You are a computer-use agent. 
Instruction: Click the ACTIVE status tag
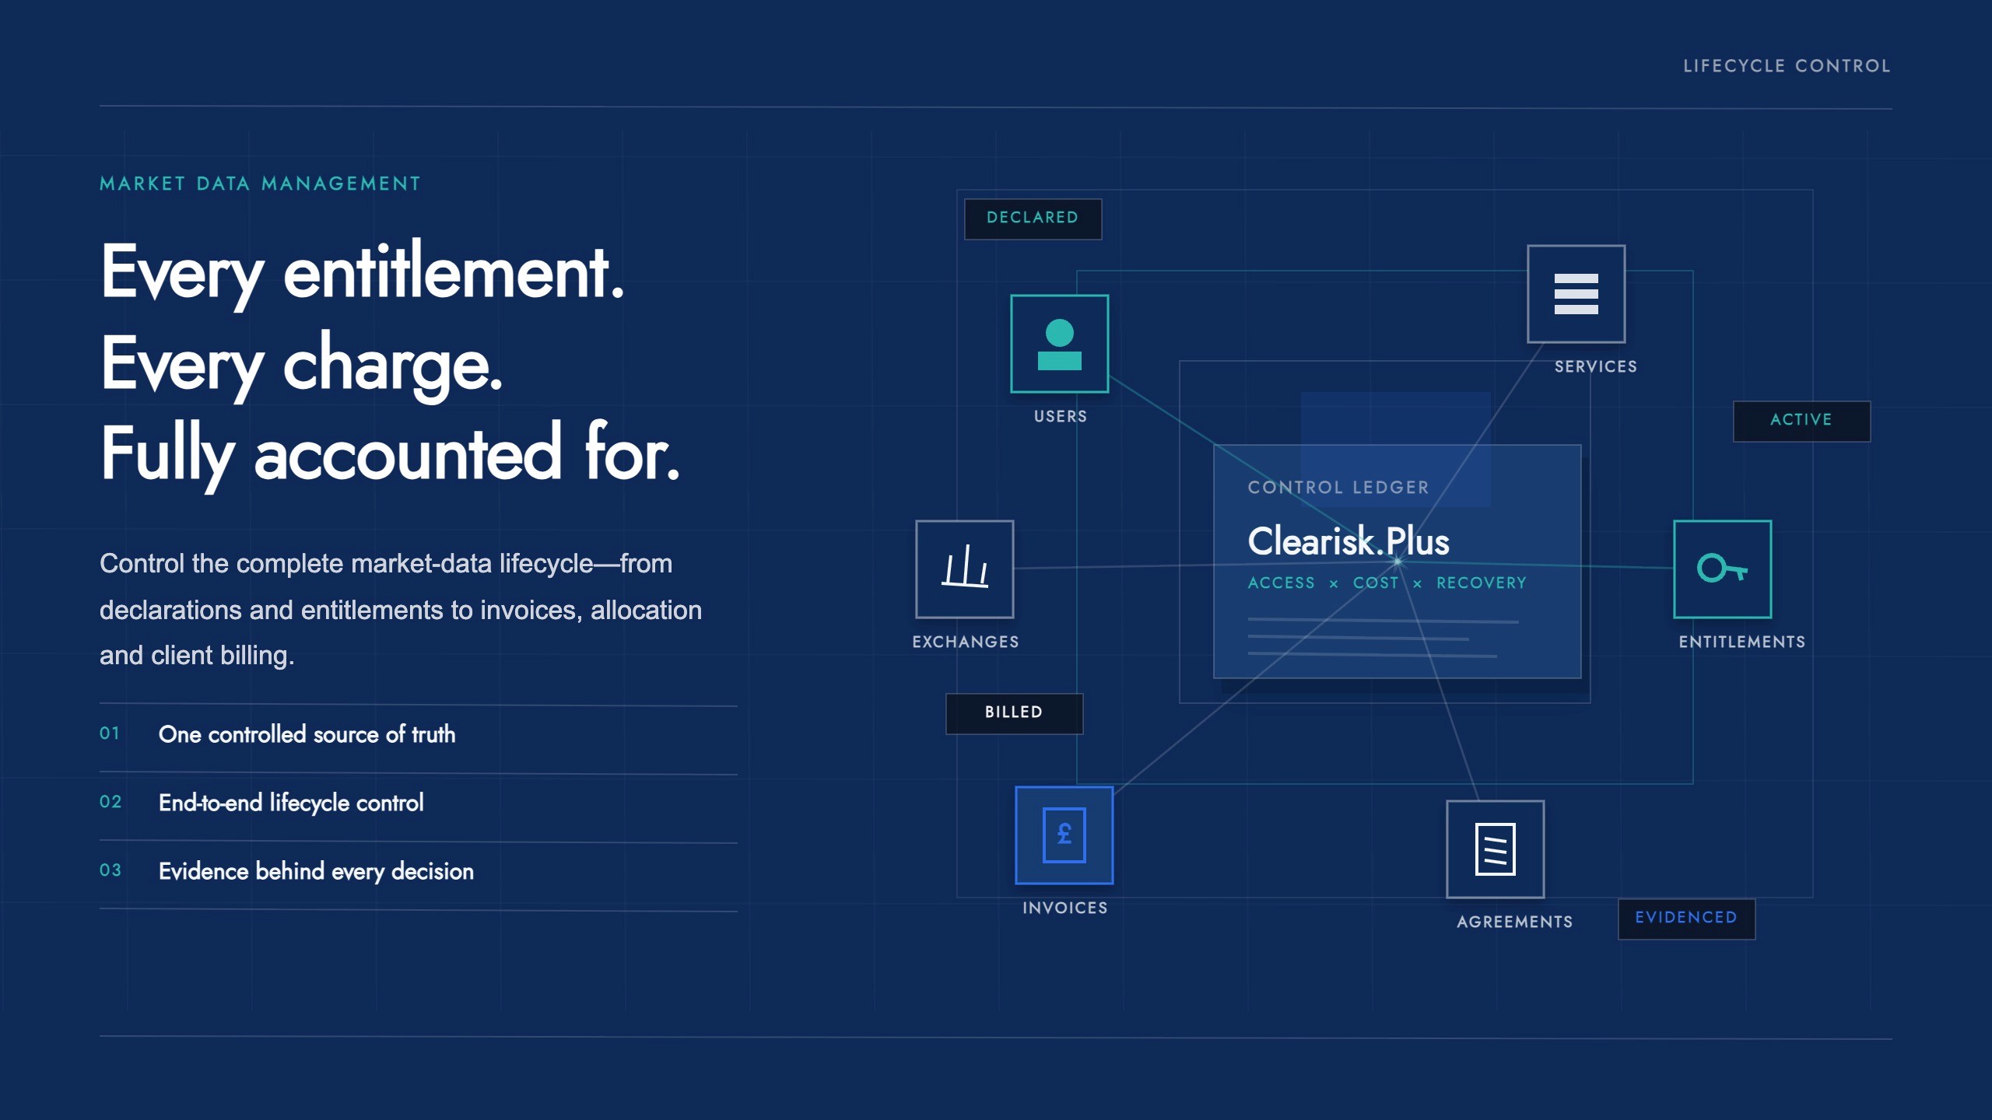pos(1801,421)
